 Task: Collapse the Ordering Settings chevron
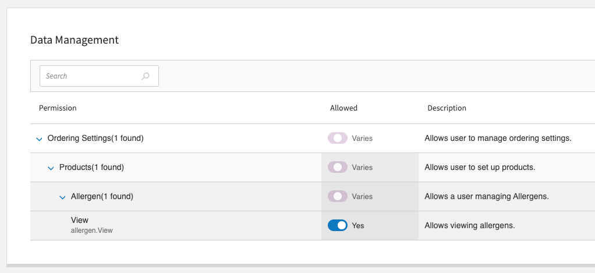click(39, 139)
